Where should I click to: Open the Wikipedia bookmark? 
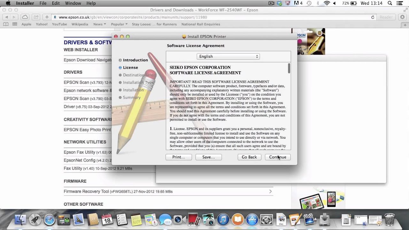pyautogui.click(x=80, y=24)
